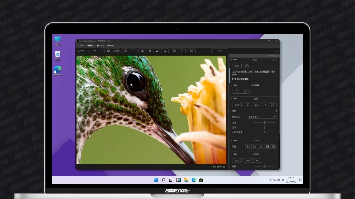
Task: Collapse the ReShape panel section
Action: click(x=232, y=140)
